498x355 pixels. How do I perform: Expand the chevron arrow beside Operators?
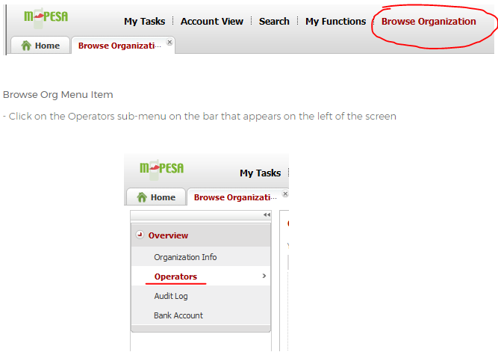tap(264, 277)
